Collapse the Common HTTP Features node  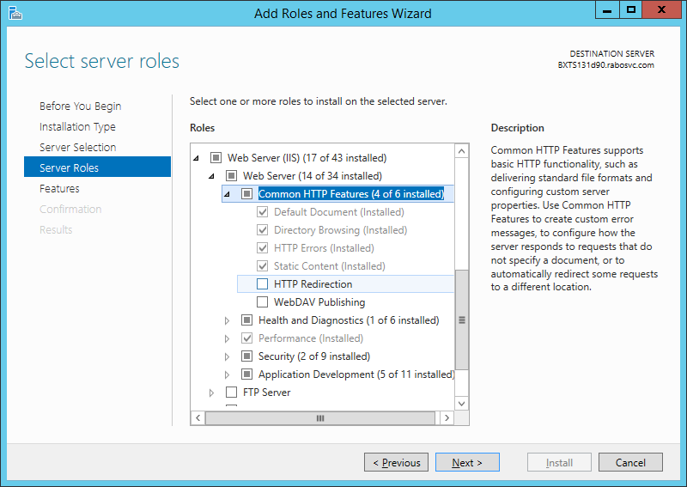pos(227,194)
